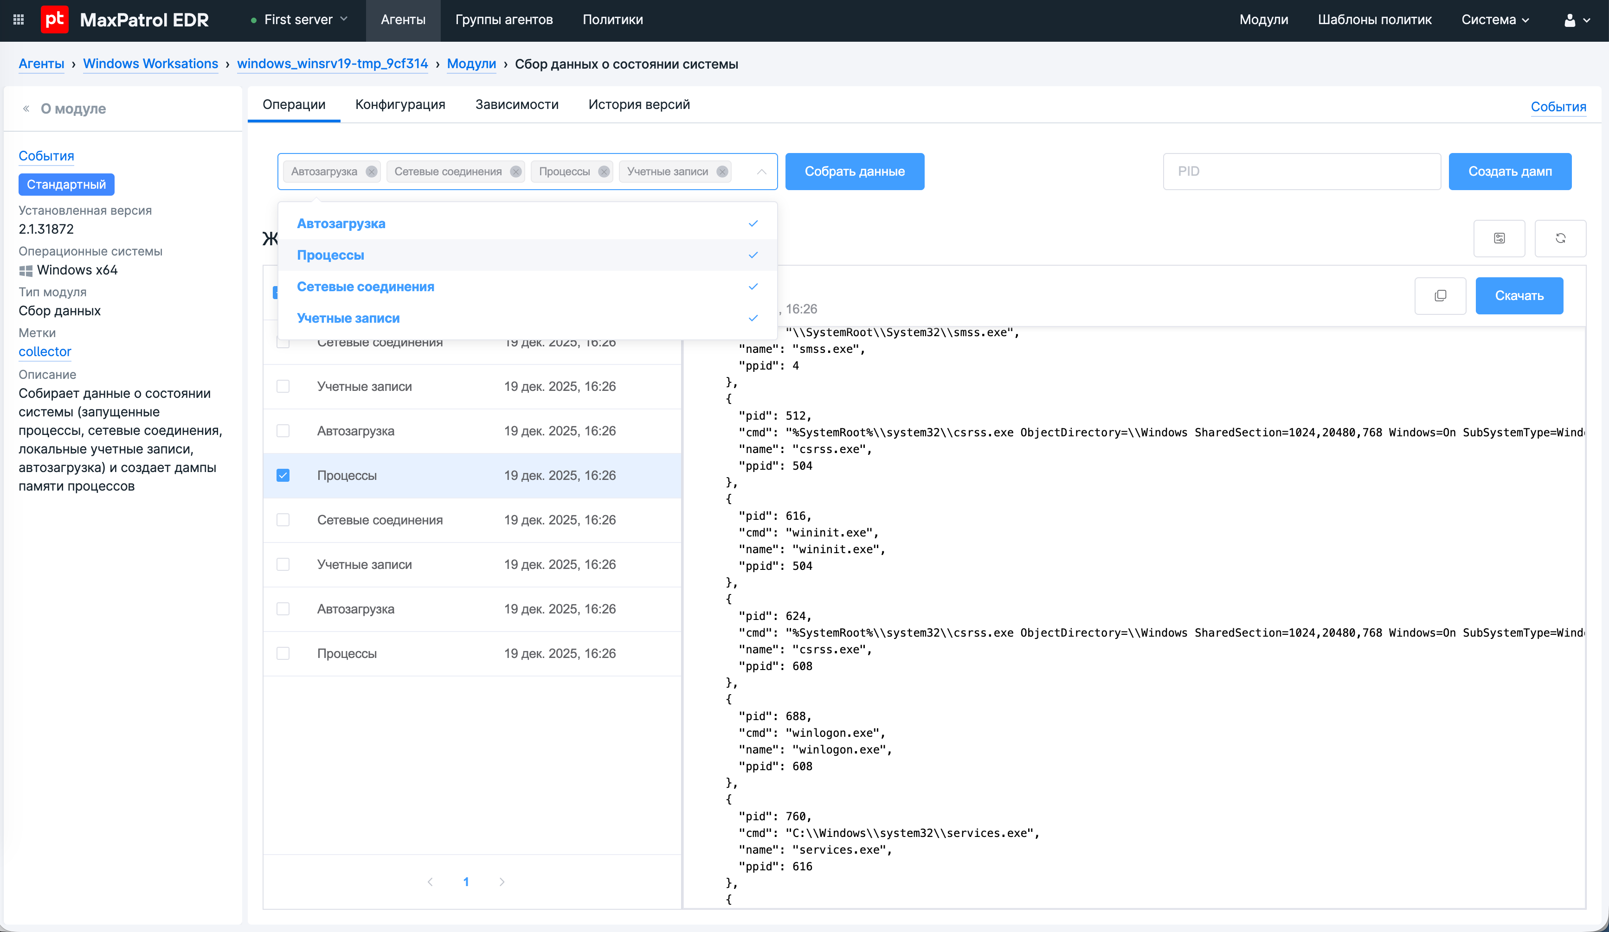
Task: Open the Группы агентов menu item
Action: [x=503, y=20]
